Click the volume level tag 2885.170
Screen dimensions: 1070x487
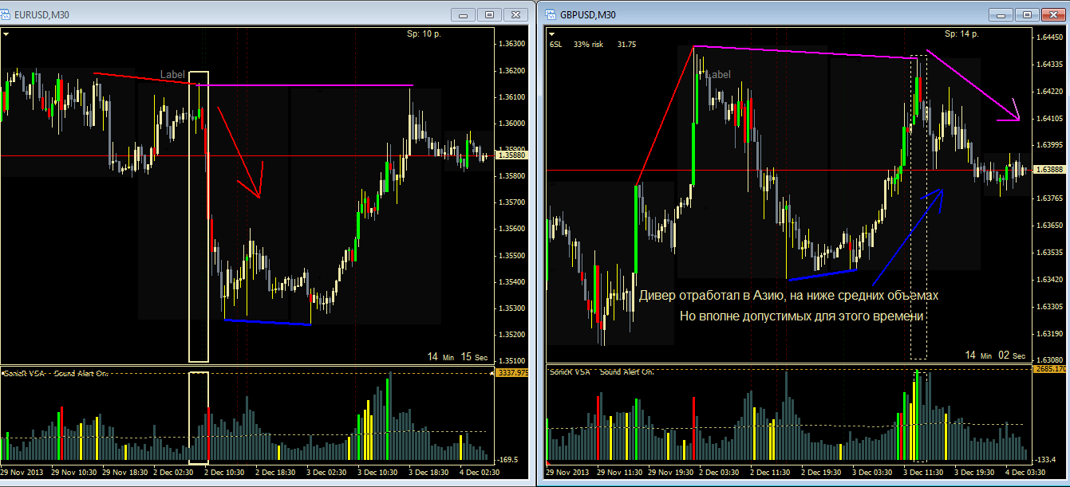tap(1049, 371)
